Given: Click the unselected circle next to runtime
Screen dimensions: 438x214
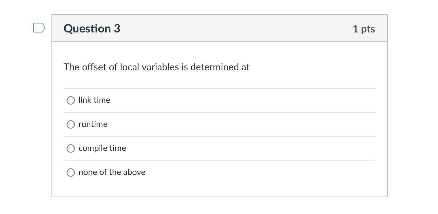Looking at the screenshot, I should pyautogui.click(x=70, y=124).
